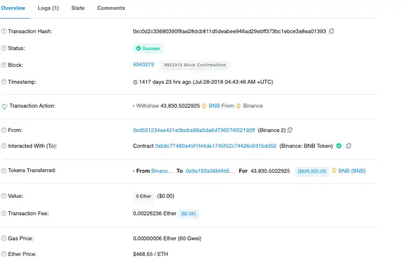
Task: Click the help icon beside Timestamp
Action: tap(3, 82)
